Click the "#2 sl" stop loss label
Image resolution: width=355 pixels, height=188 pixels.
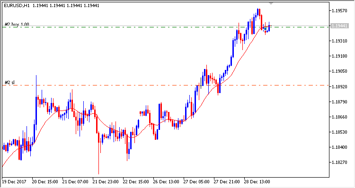(x=9, y=83)
